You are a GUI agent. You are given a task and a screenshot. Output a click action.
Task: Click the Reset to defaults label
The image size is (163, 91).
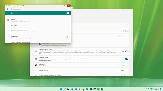tap(43, 71)
